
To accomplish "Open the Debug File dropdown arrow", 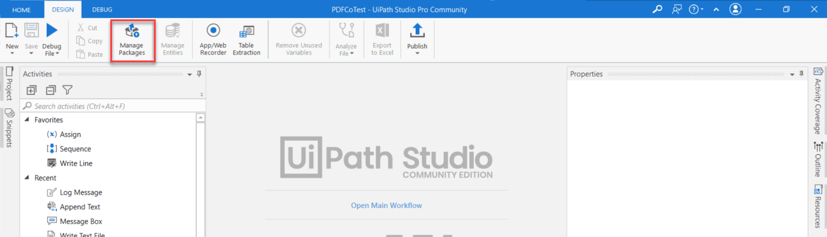I will [x=57, y=53].
